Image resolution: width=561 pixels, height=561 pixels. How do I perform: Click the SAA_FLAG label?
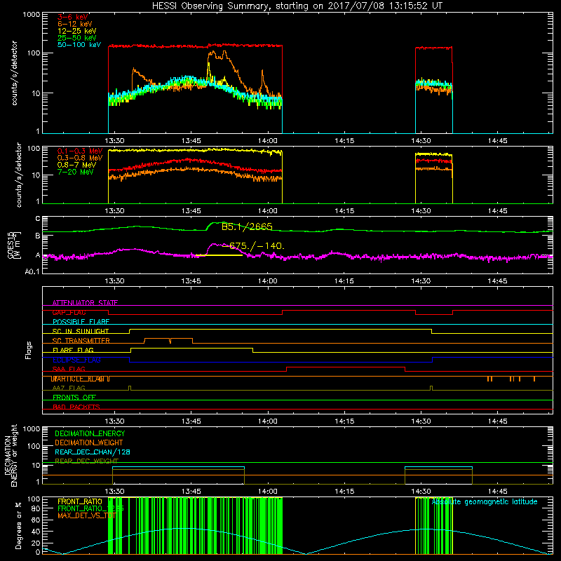[x=69, y=369]
